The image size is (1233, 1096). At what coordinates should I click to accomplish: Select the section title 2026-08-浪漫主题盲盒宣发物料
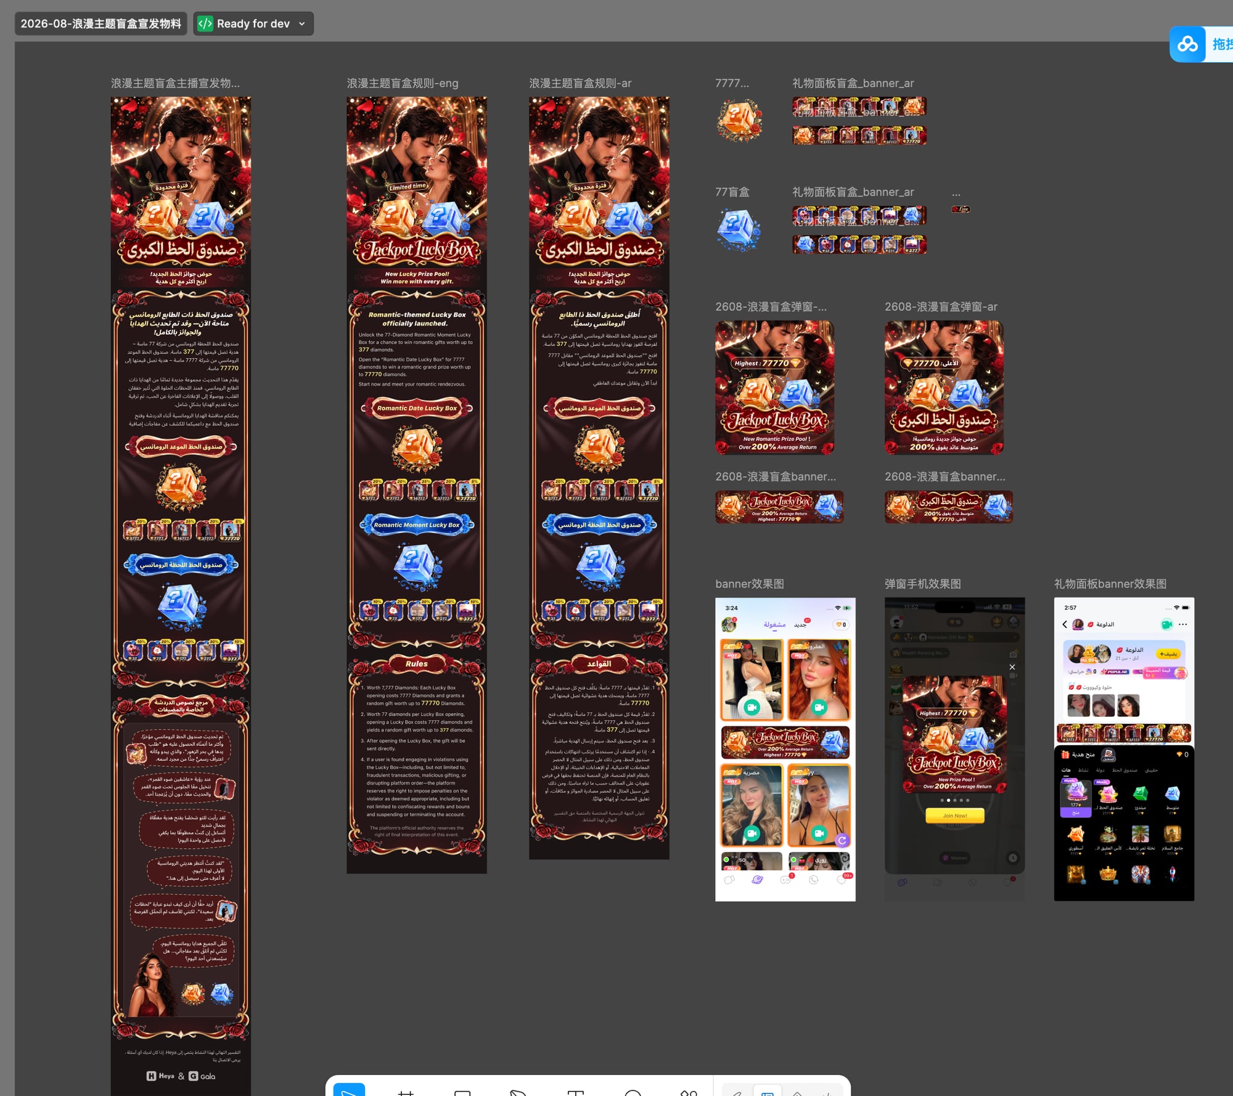click(x=101, y=23)
